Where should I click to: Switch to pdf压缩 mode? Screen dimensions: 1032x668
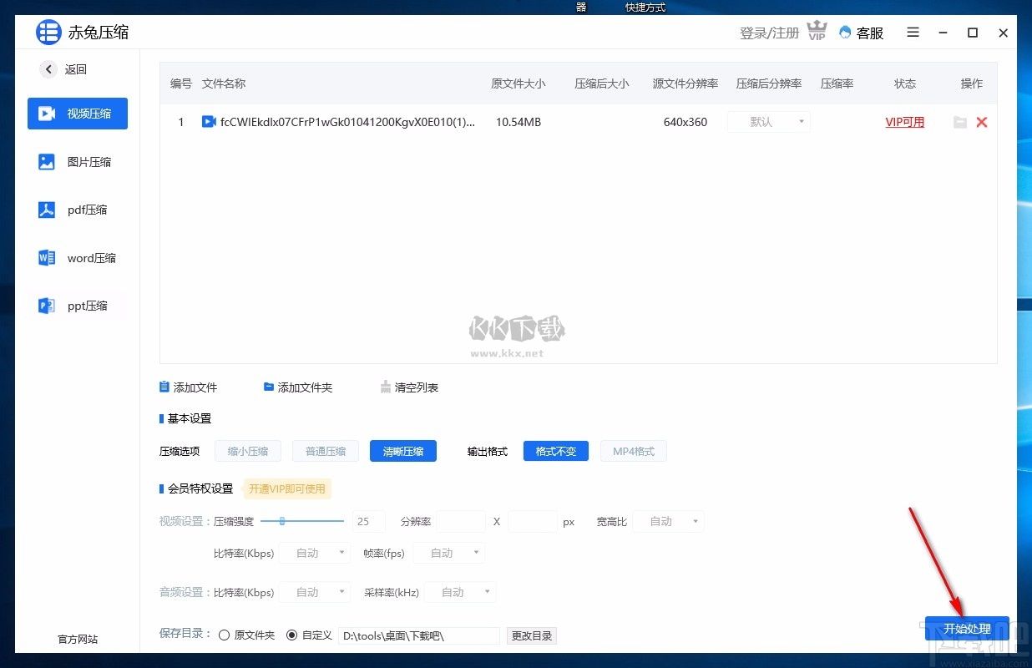pos(77,210)
